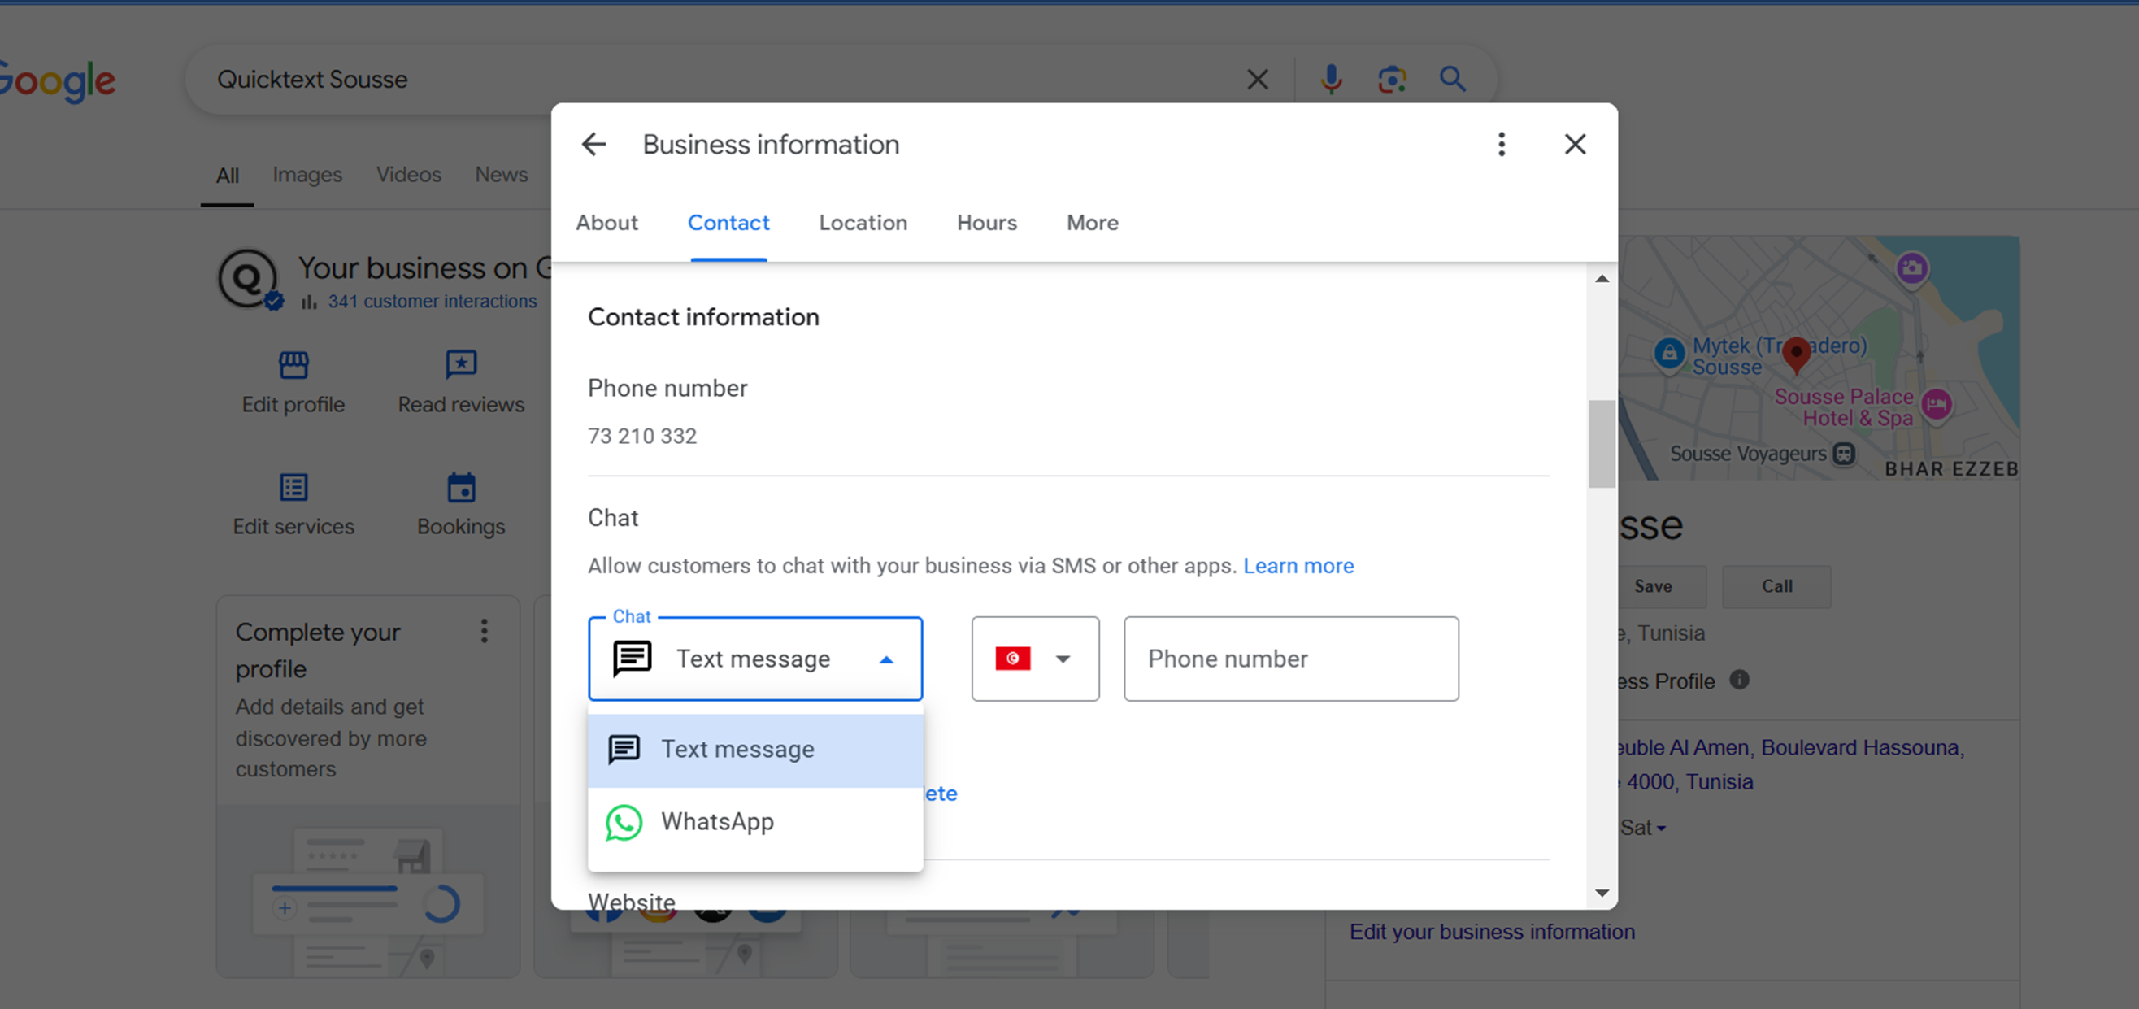The image size is (2139, 1009).
Task: Open the Learn more link
Action: pyautogui.click(x=1298, y=566)
